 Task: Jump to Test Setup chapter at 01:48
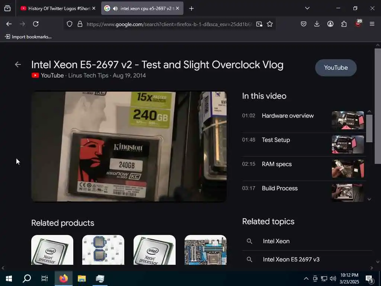(x=276, y=140)
